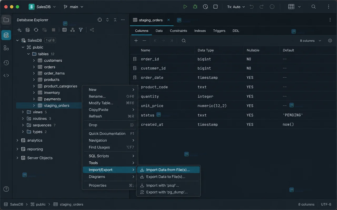Click the Name column header
337x210 pixels.
pos(145,50)
